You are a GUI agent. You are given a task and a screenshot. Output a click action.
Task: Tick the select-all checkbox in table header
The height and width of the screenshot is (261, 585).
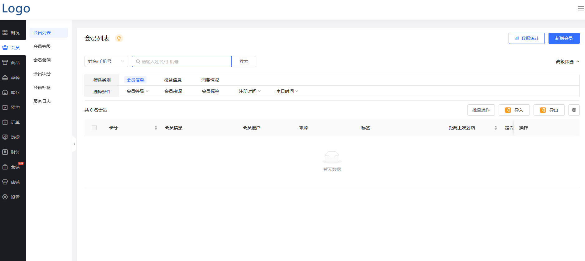tap(94, 128)
